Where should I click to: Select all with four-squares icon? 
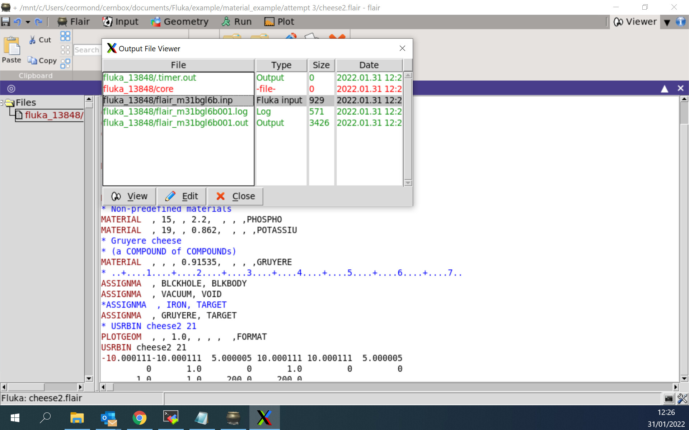coord(65,36)
